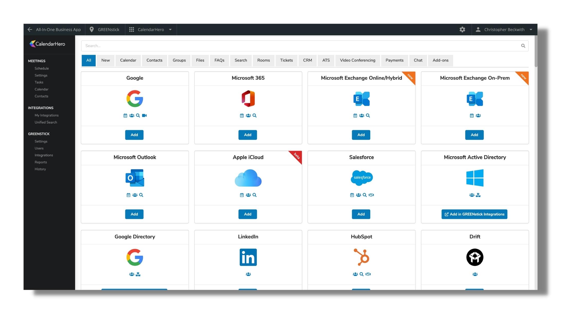
Task: Click the search magnifier icon in search bar
Action: (x=523, y=46)
